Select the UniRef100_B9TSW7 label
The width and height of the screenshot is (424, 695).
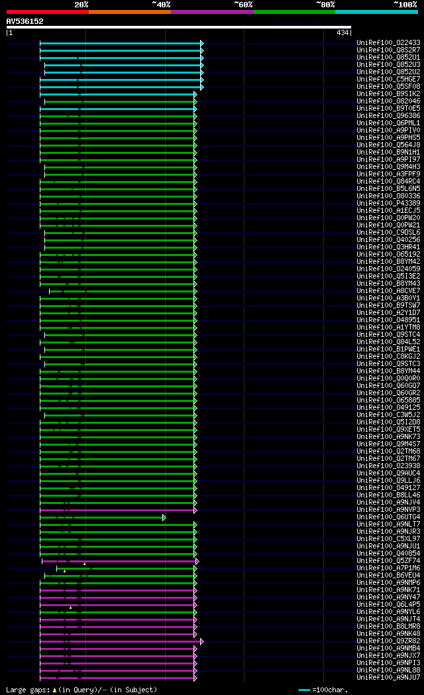pos(388,306)
